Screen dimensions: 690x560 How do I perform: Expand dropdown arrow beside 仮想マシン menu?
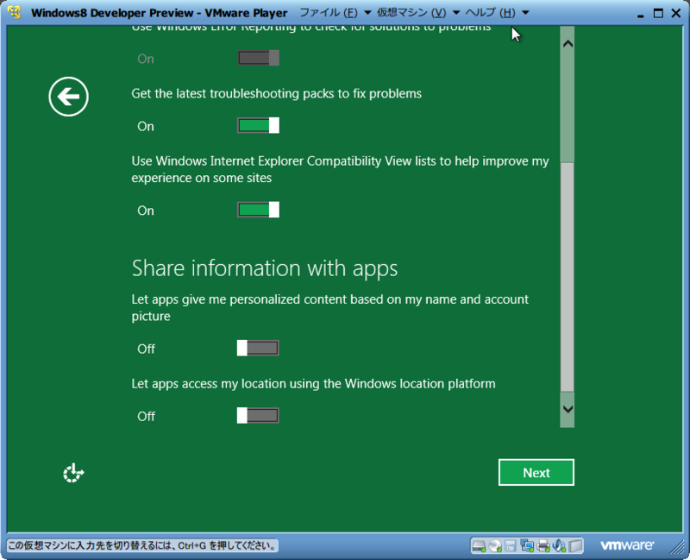(x=456, y=13)
